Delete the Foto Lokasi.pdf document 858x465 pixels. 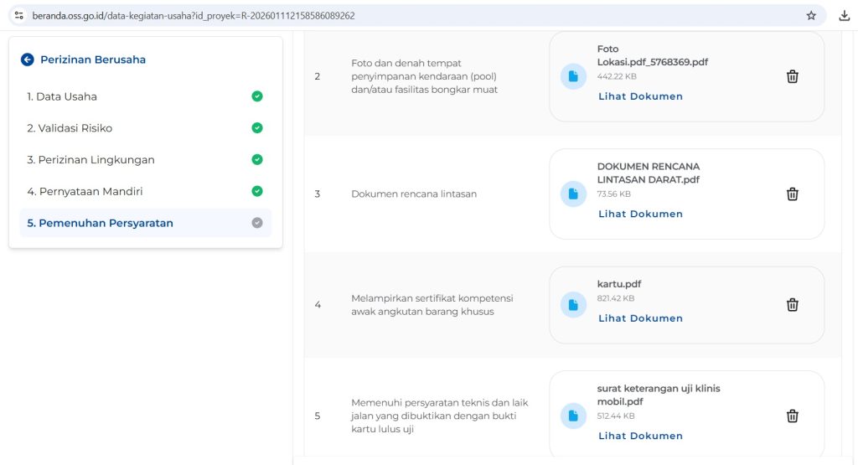(792, 76)
